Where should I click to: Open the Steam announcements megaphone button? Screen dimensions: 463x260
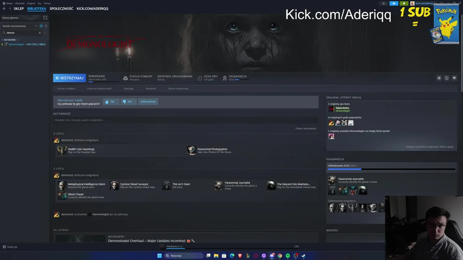tap(394, 3)
